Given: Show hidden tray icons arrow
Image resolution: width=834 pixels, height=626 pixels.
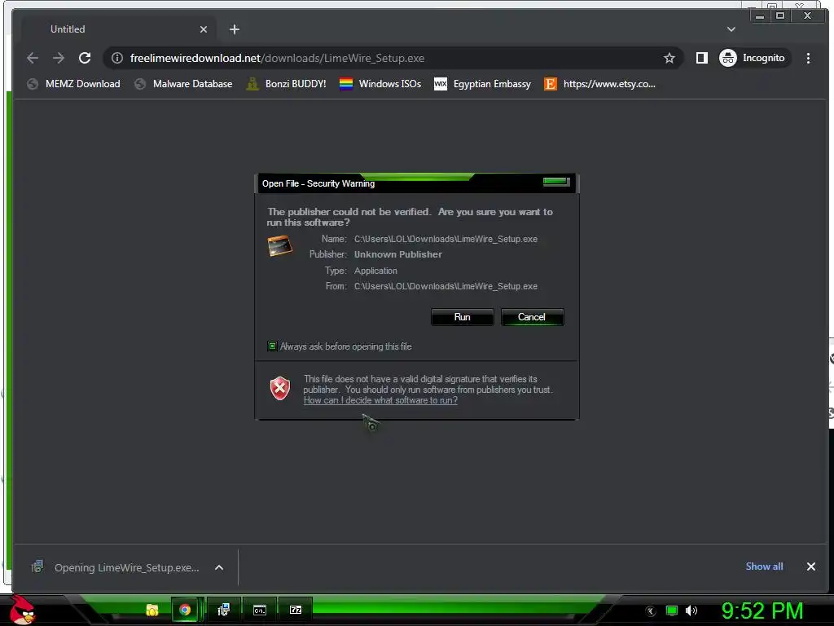Looking at the screenshot, I should coord(650,611).
